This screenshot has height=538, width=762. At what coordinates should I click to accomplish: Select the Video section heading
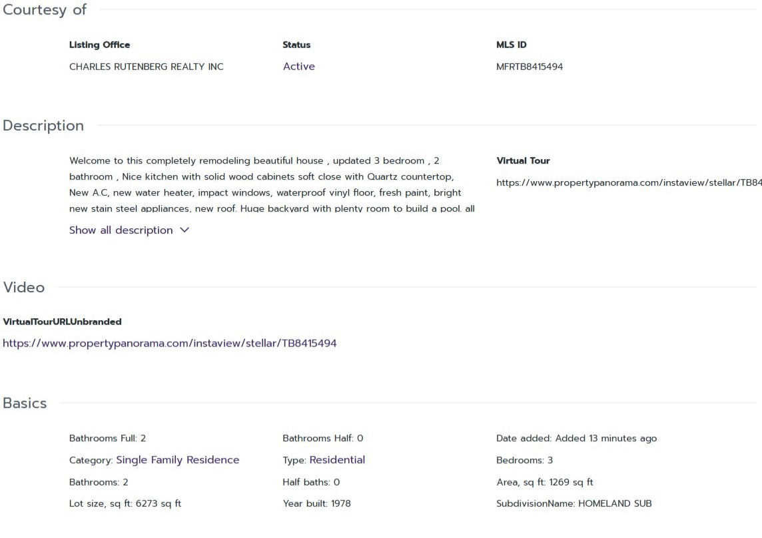[24, 288]
